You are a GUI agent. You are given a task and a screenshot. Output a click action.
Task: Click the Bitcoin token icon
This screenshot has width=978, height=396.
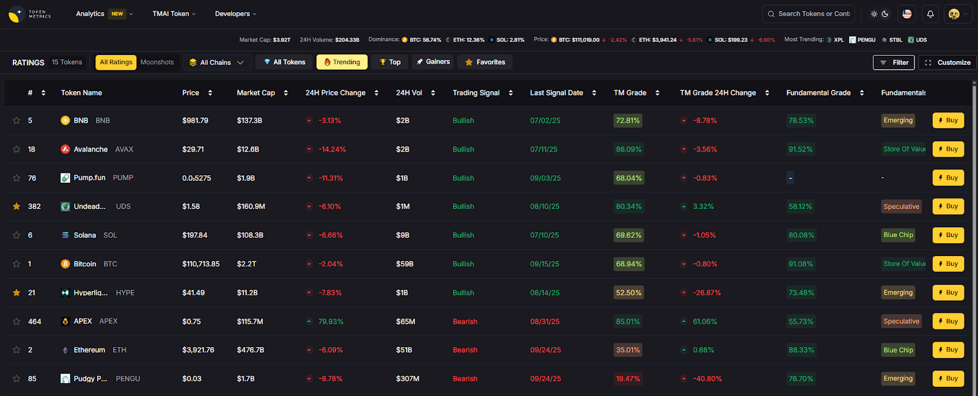[65, 264]
